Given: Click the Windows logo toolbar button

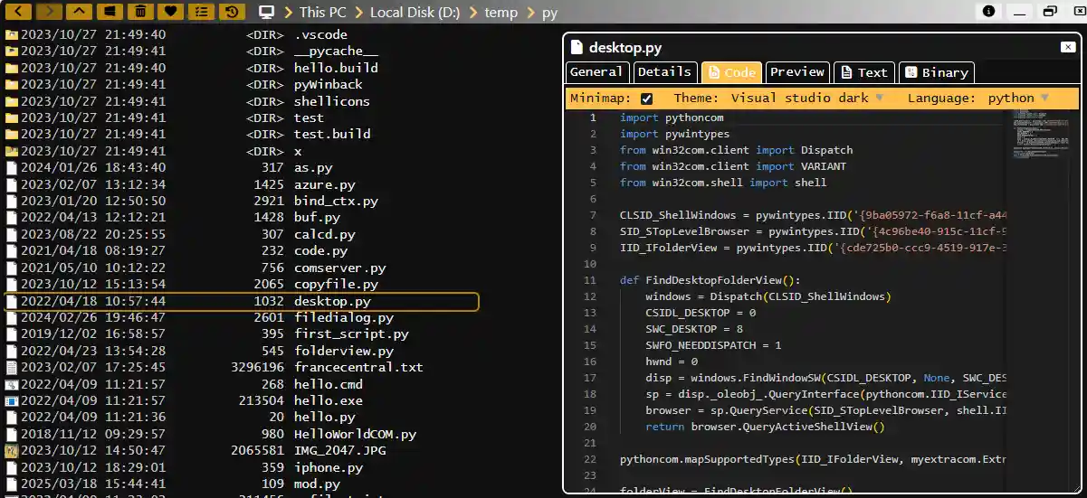Looking at the screenshot, I should (x=110, y=12).
